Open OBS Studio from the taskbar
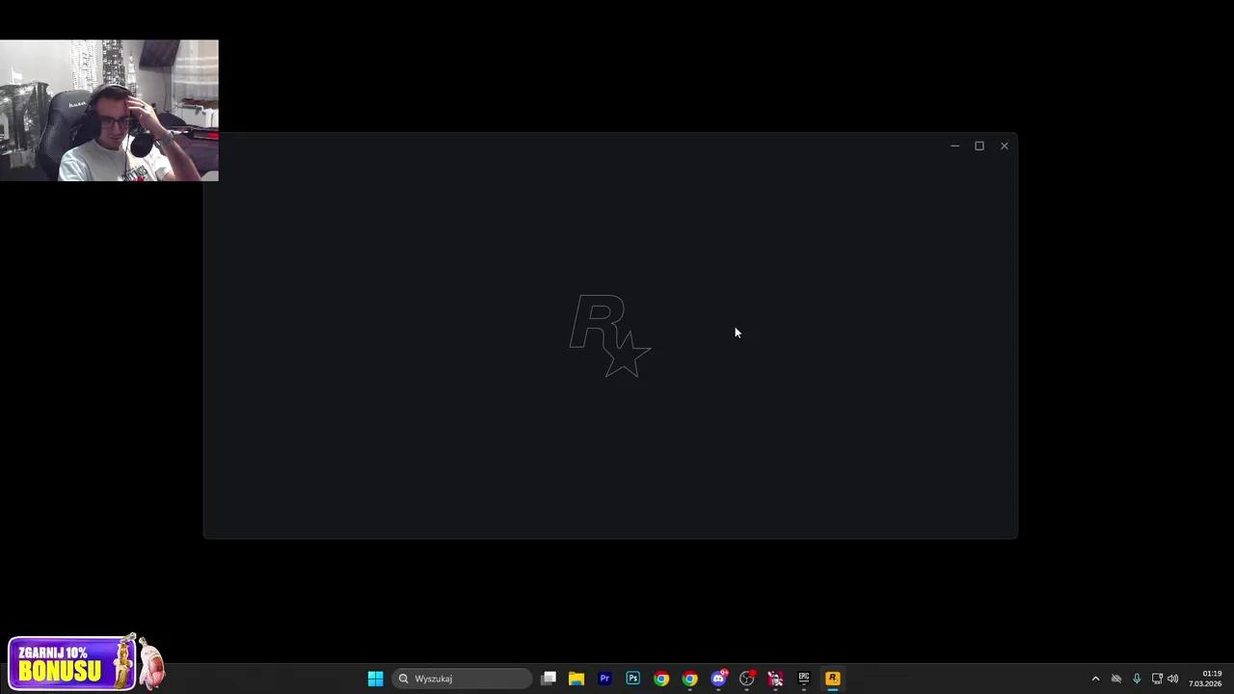This screenshot has height=694, width=1234. pyautogui.click(x=747, y=679)
